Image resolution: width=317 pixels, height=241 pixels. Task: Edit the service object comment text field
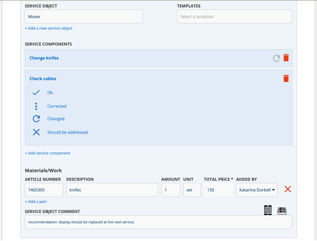point(158,222)
